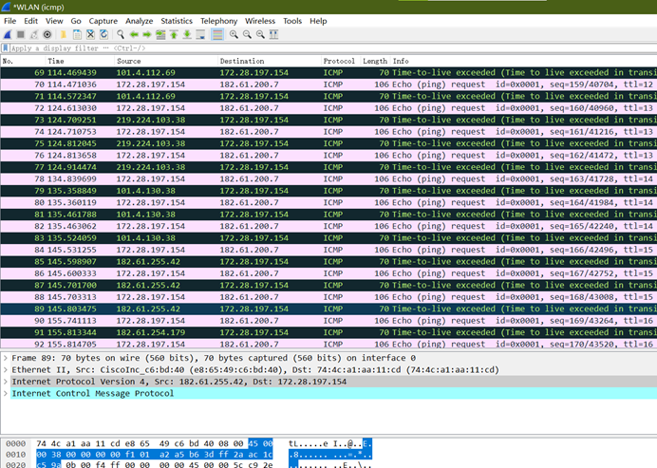The height and width of the screenshot is (468, 657).
Task: Click the Find a packet magnifier icon
Action: pos(121,34)
